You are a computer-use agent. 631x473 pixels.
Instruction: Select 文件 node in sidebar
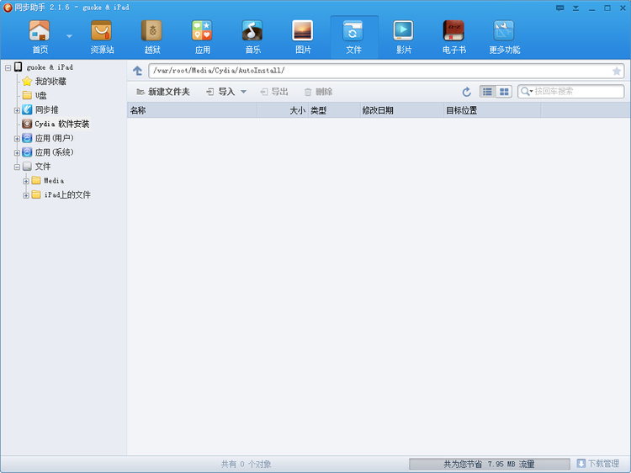click(42, 167)
